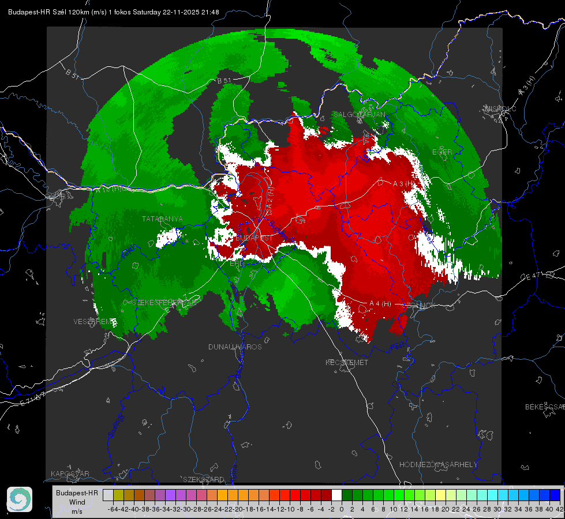The width and height of the screenshot is (565, 519).
Task: Click the legend value label '42'
Action: [559, 509]
